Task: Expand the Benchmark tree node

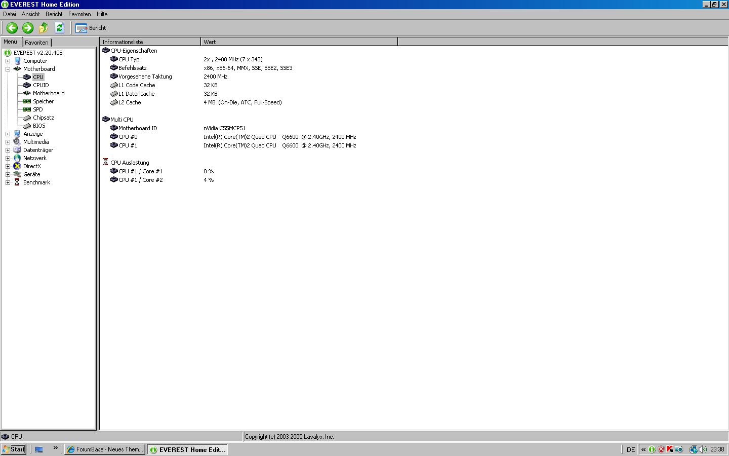Action: pyautogui.click(x=8, y=182)
